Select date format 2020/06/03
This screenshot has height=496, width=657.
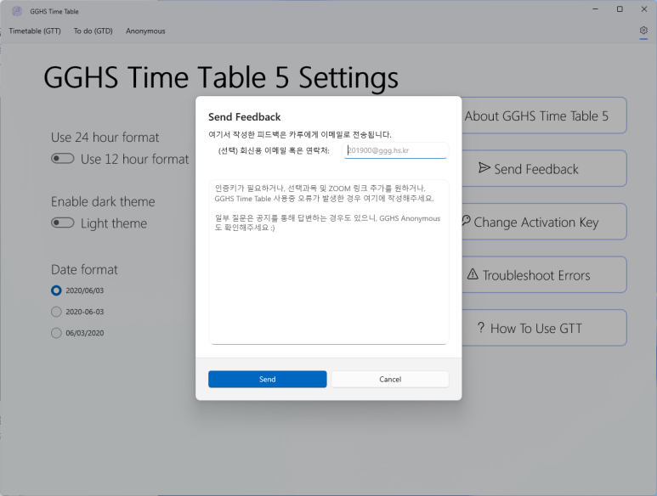pos(56,290)
